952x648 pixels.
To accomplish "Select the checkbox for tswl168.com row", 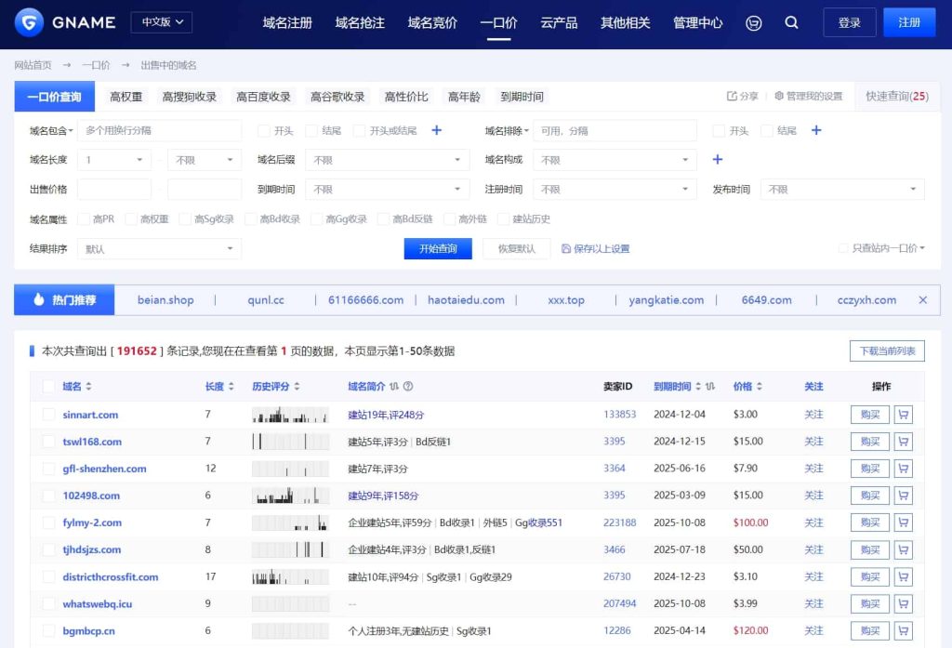I will [48, 442].
